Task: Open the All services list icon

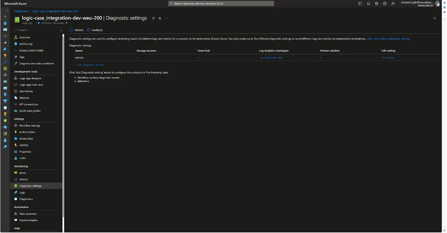Action: pos(5,36)
